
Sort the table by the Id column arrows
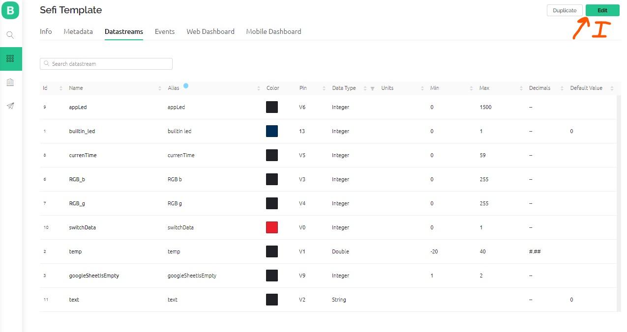(x=61, y=88)
